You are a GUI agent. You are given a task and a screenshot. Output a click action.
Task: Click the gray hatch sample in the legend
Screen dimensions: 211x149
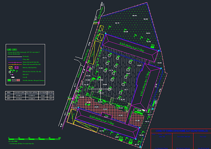[x=14, y=80]
